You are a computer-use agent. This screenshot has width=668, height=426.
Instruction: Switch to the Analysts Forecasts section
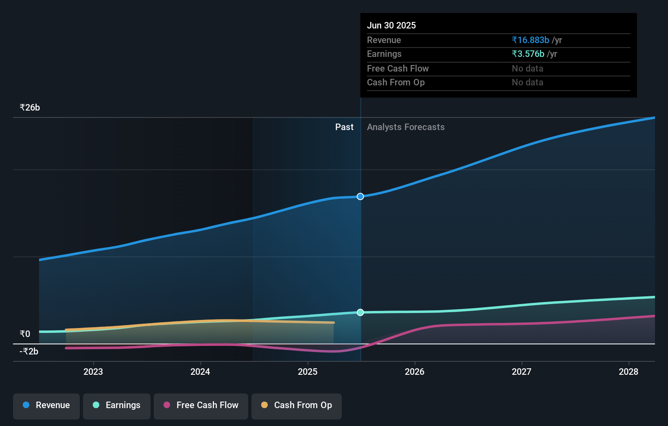point(405,127)
